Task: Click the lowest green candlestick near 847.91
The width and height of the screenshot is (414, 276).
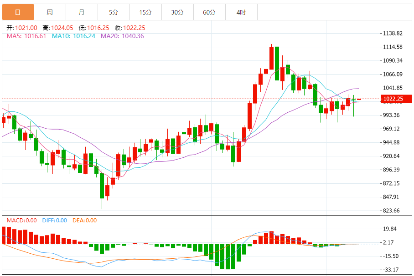Action: pyautogui.click(x=102, y=186)
